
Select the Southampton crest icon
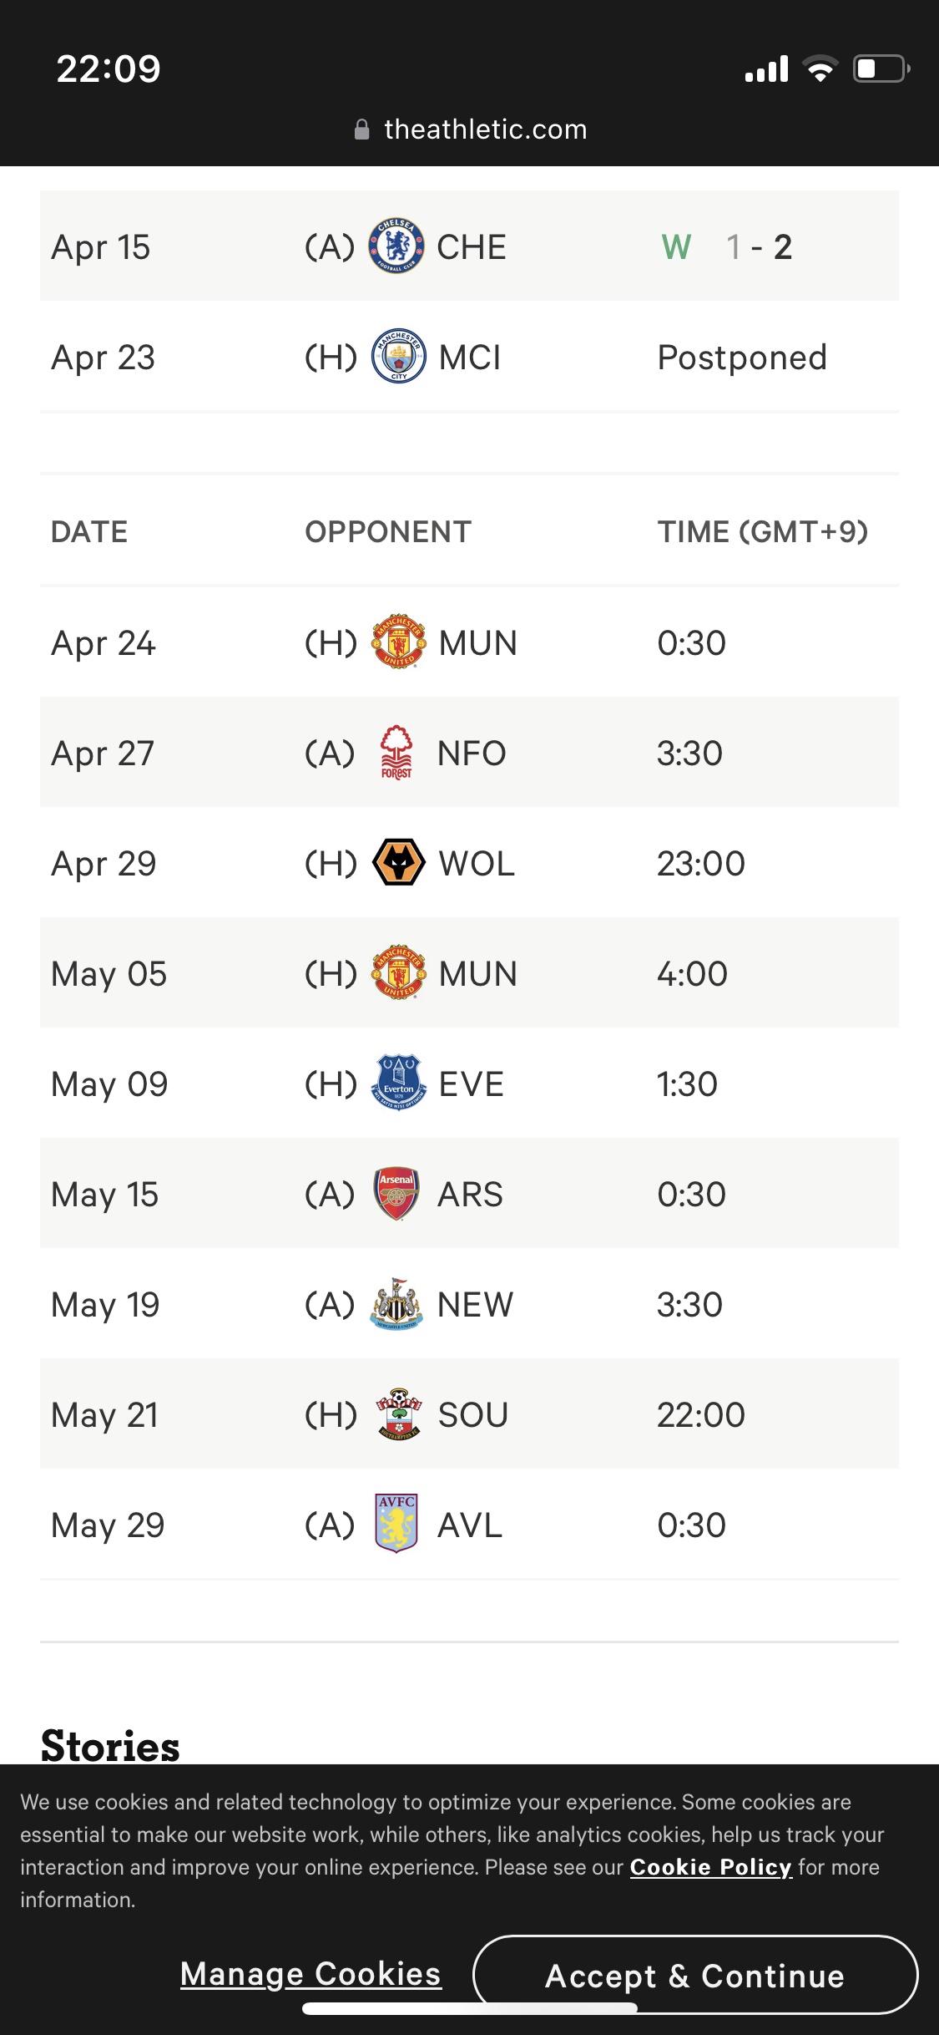pyautogui.click(x=398, y=1414)
